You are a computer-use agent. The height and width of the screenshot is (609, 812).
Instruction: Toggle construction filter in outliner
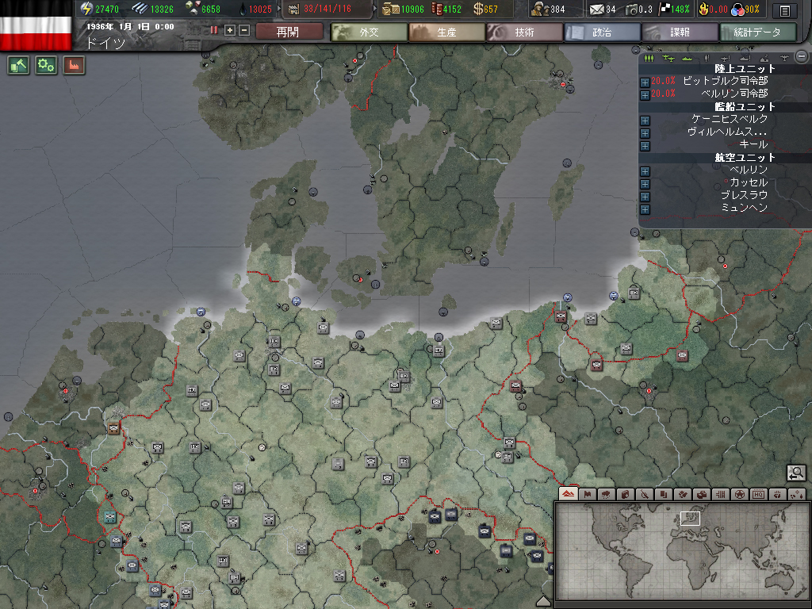coord(764,57)
